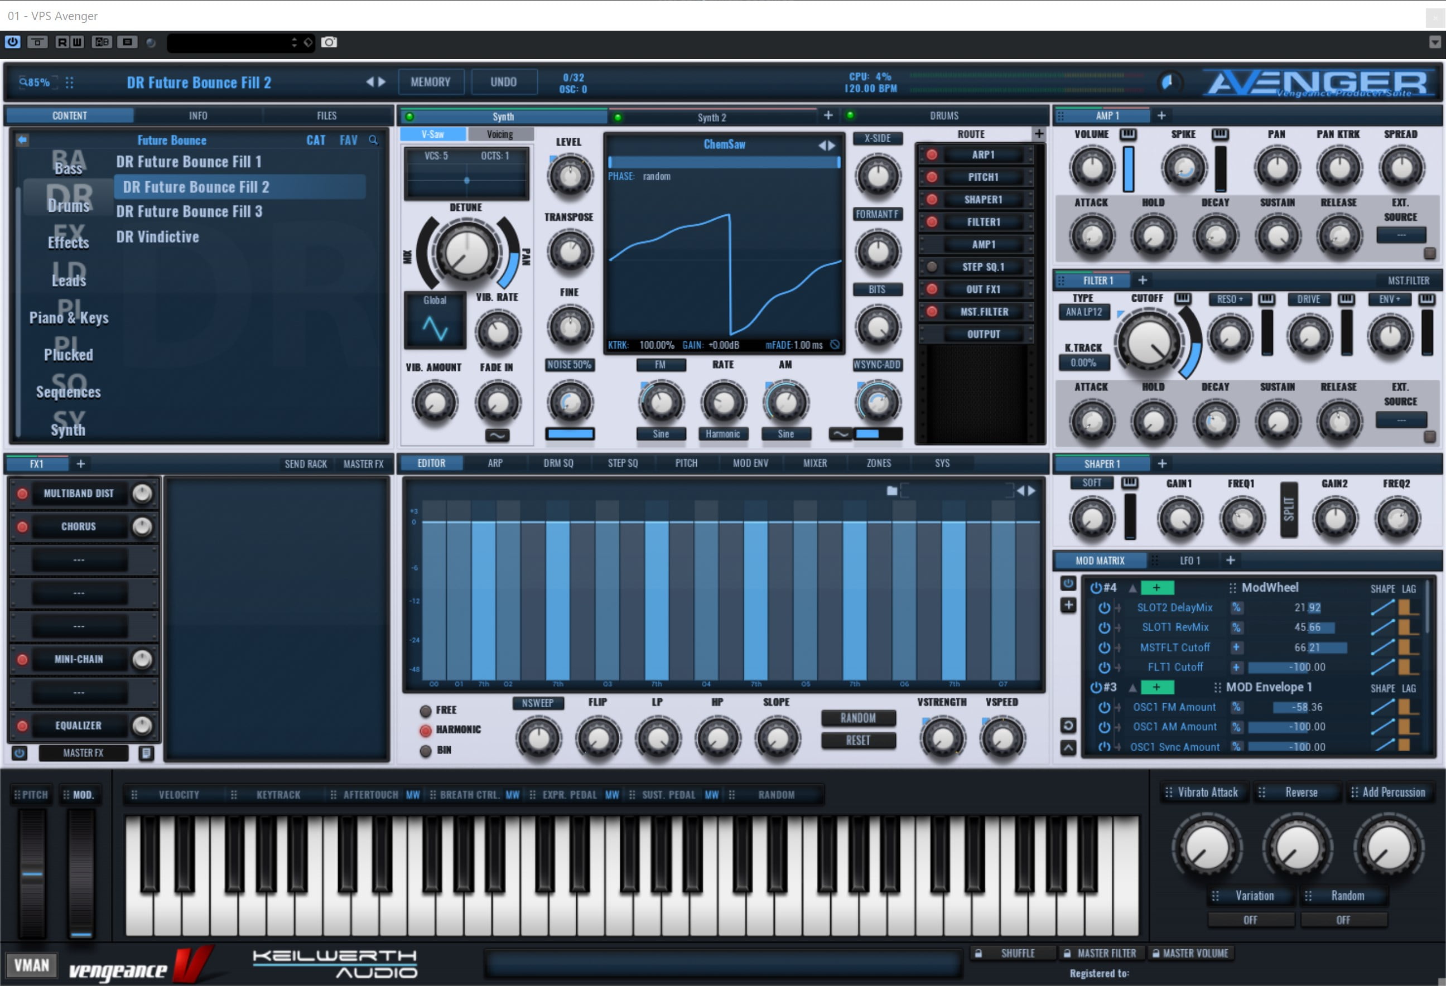Expand the ModWheel #4 triangle
Screen dimensions: 1446x986
pos(1133,588)
